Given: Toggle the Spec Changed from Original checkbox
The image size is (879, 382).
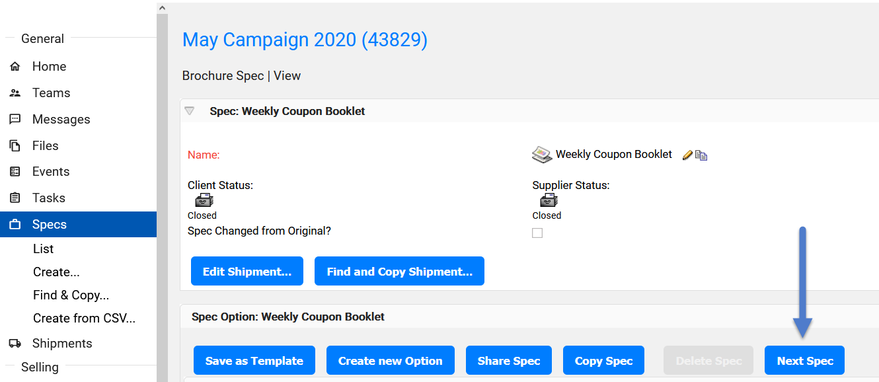Looking at the screenshot, I should pyautogui.click(x=537, y=233).
